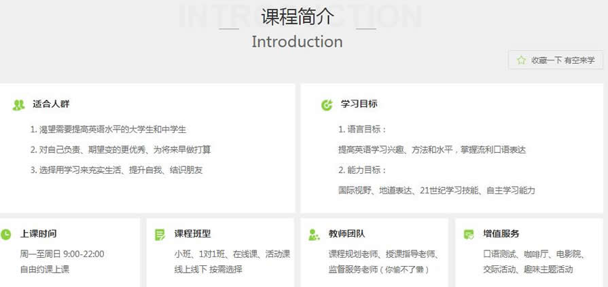Viewport: 608px width, 287px height.
Task: Open the 上课时间 card heading
Action: click(39, 234)
